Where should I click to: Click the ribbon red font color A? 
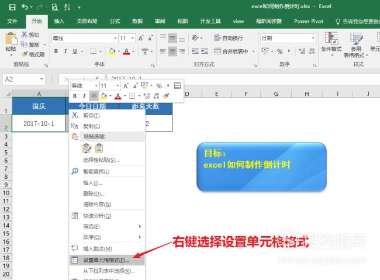[126, 51]
